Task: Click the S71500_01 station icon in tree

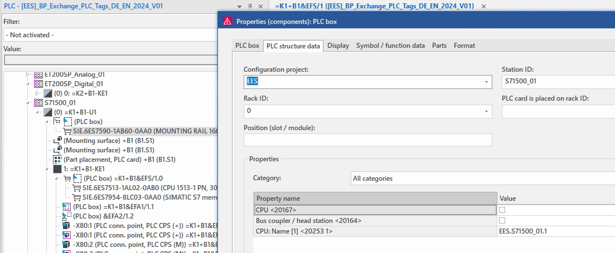Action: 38,103
